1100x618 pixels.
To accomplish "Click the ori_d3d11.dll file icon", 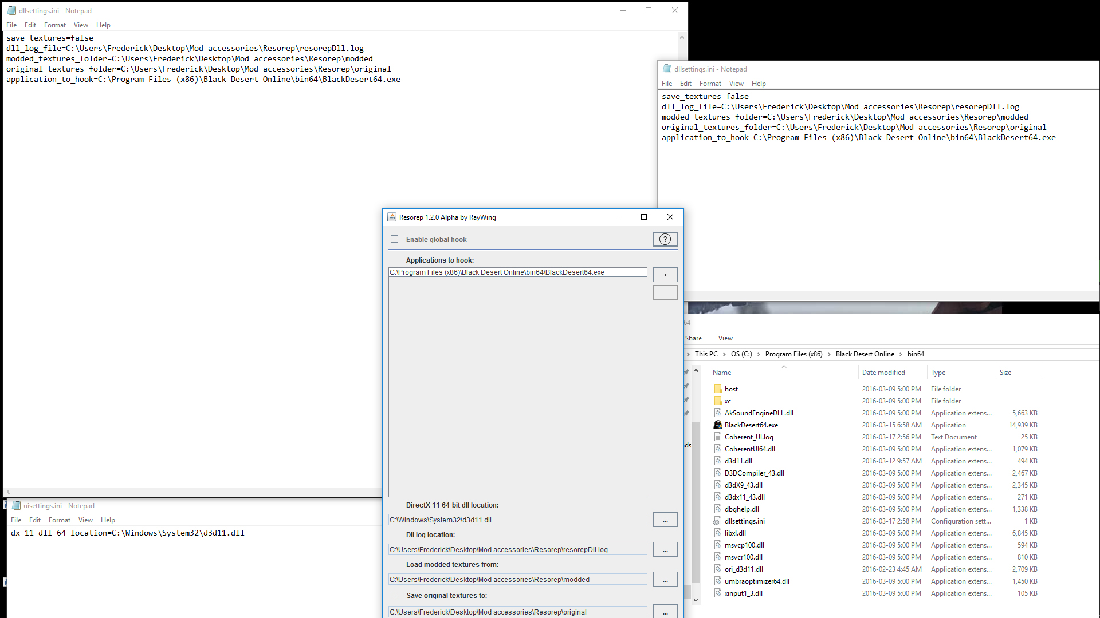I will 718,569.
